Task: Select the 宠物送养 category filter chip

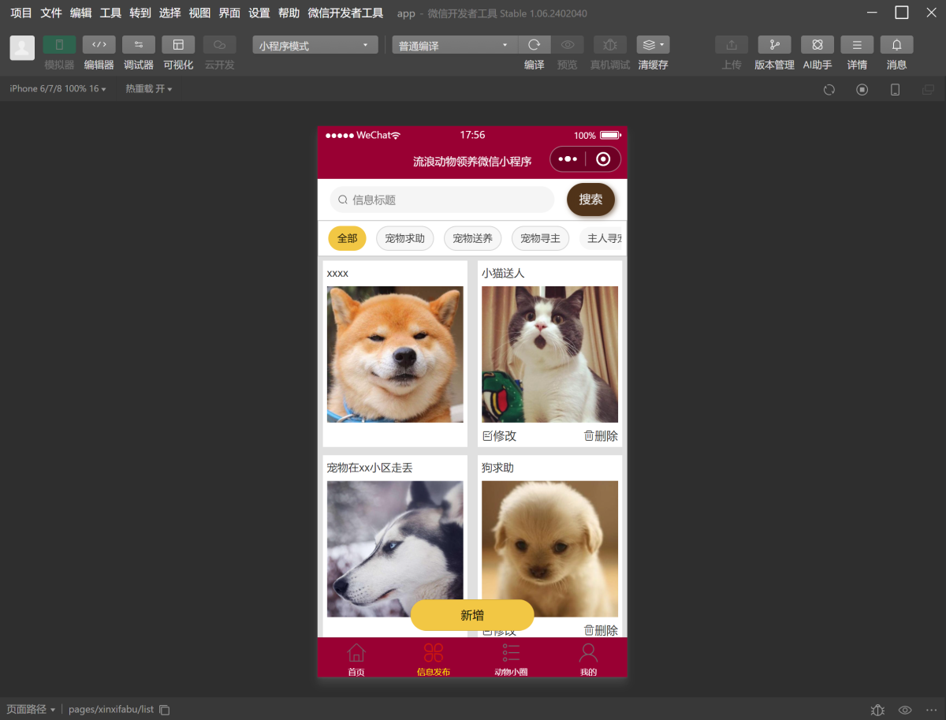Action: [x=472, y=238]
